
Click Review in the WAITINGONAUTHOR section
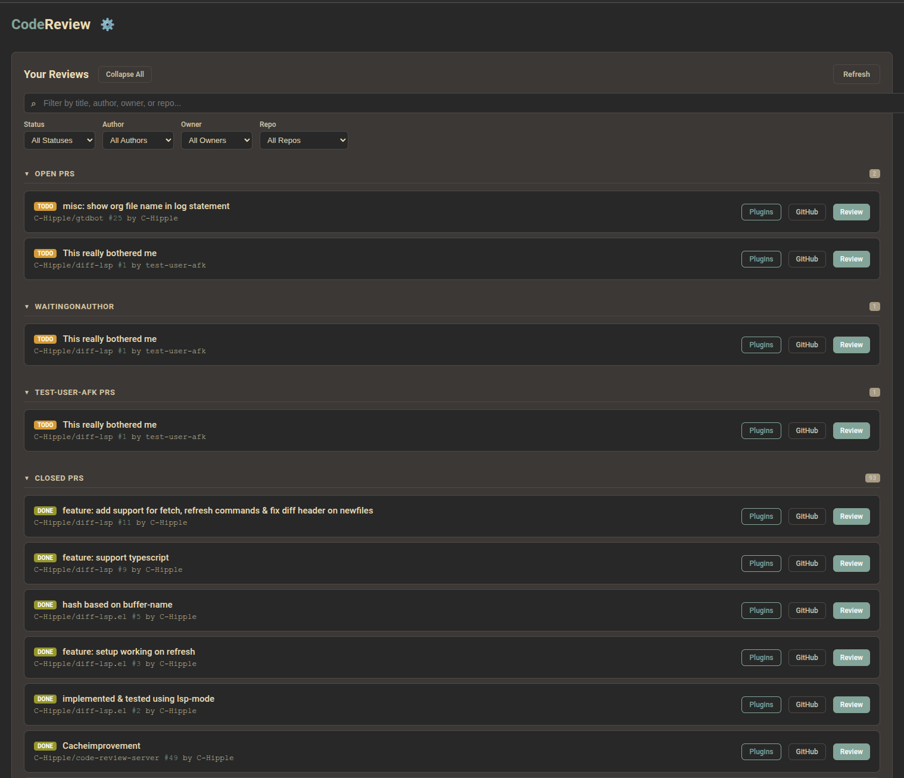click(x=852, y=345)
